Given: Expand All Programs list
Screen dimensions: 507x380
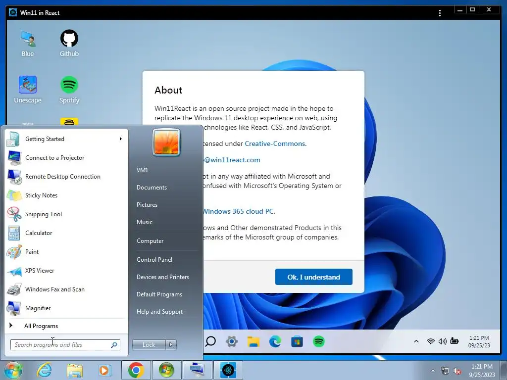Looking at the screenshot, I should tap(66, 326).
